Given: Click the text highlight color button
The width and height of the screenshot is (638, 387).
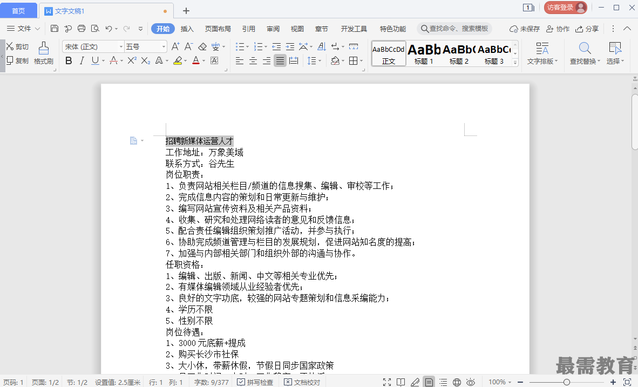Looking at the screenshot, I should 178,60.
